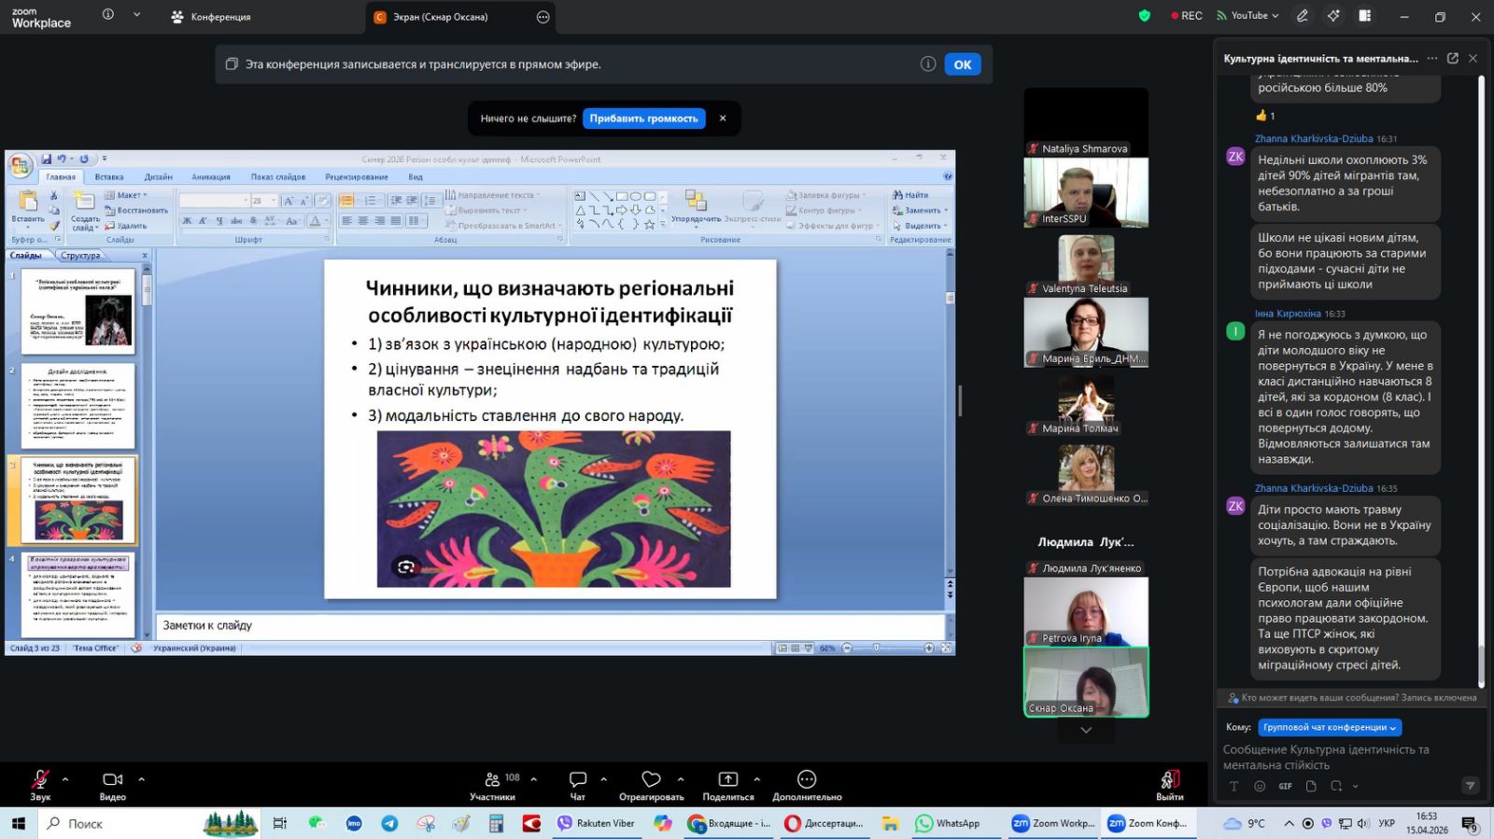Viewport: 1494px width, 839px height.
Task: Expand the YouTube live stream dropdown
Action: pyautogui.click(x=1276, y=16)
